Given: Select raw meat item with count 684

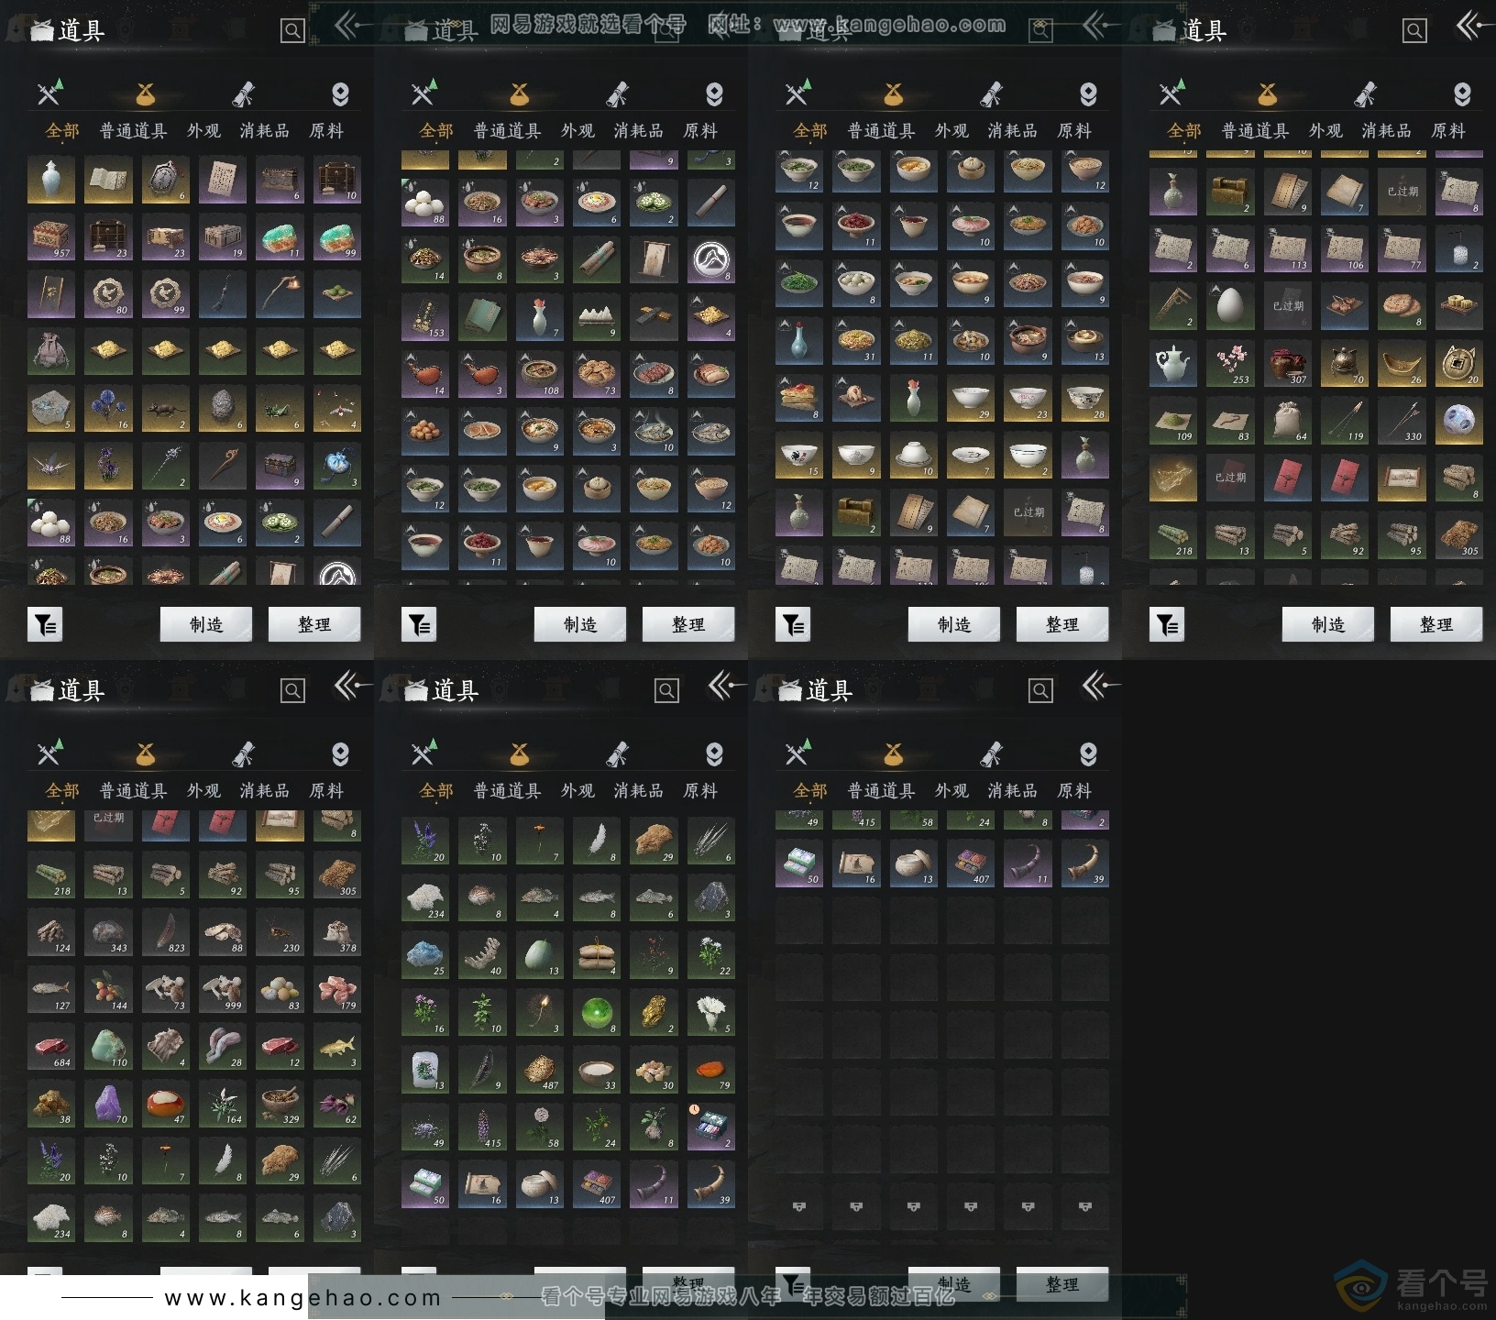Looking at the screenshot, I should click(51, 1047).
